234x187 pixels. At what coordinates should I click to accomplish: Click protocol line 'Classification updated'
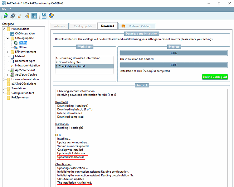pyautogui.click(x=71, y=179)
